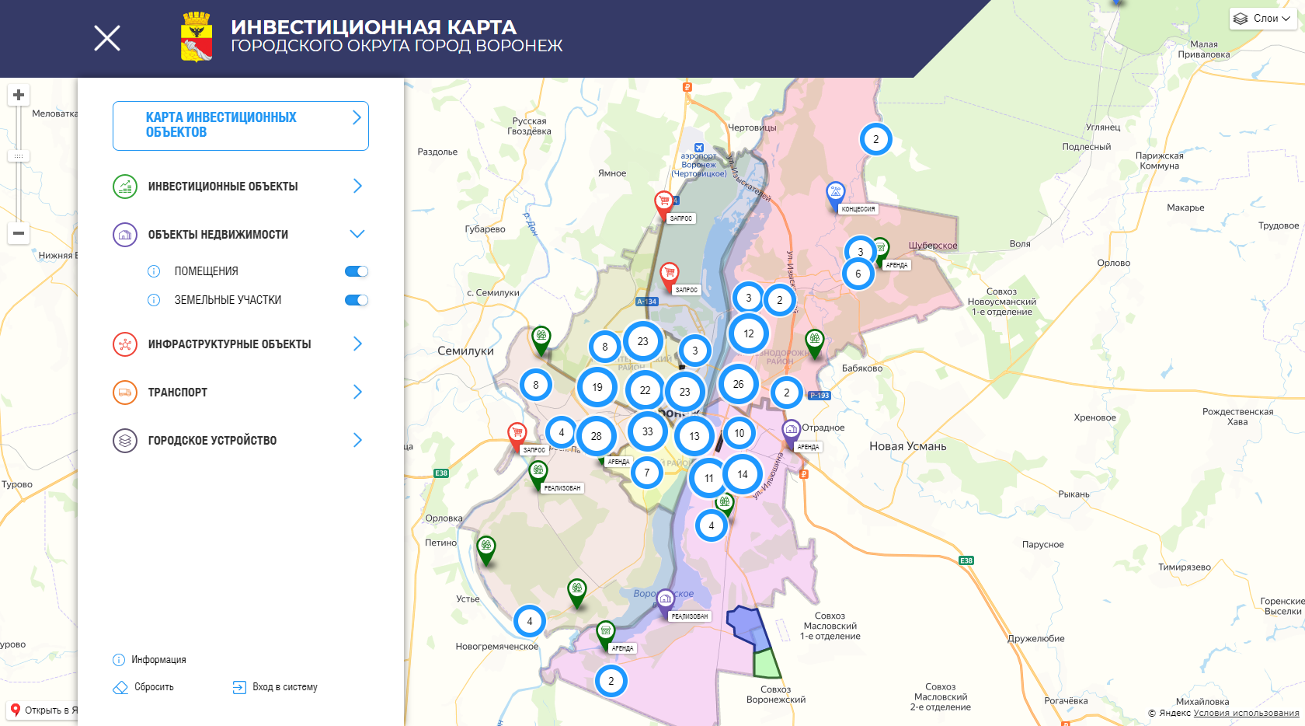
Task: Click the Voronezh coat of arms logo
Action: pyautogui.click(x=197, y=37)
